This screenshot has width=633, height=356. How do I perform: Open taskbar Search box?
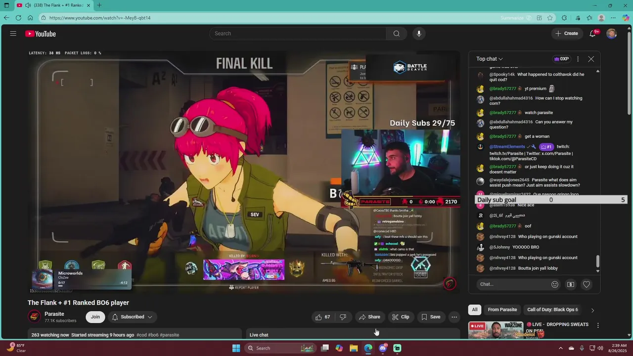(280, 348)
